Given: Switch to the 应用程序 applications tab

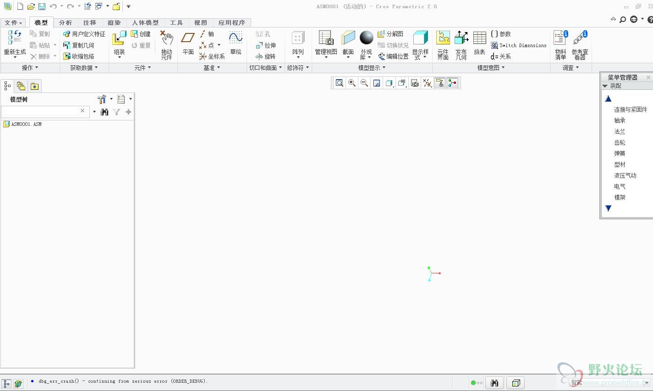Looking at the screenshot, I should [232, 22].
